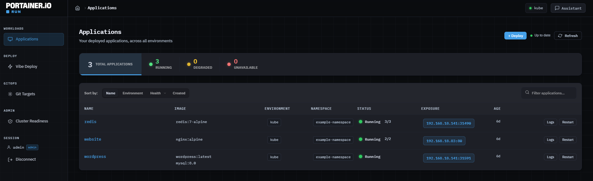Open the kube environment selector
593x181 pixels.
[x=536, y=8]
